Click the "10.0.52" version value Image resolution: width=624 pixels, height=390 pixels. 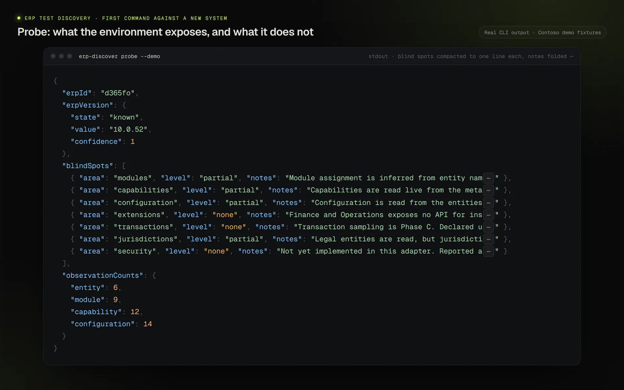point(128,129)
